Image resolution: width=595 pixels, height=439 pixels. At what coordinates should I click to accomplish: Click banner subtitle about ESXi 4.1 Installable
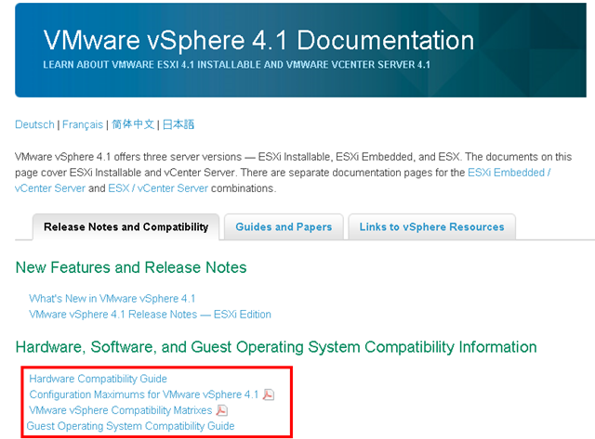click(237, 65)
